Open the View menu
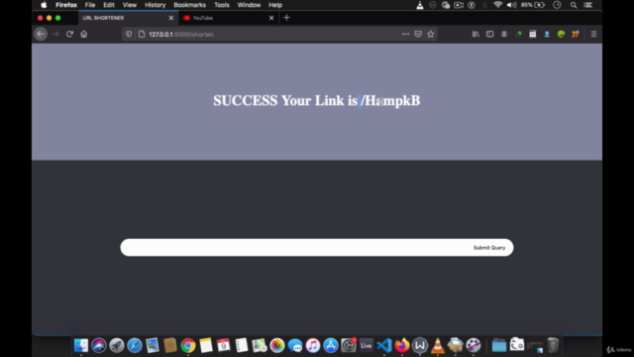 [130, 5]
